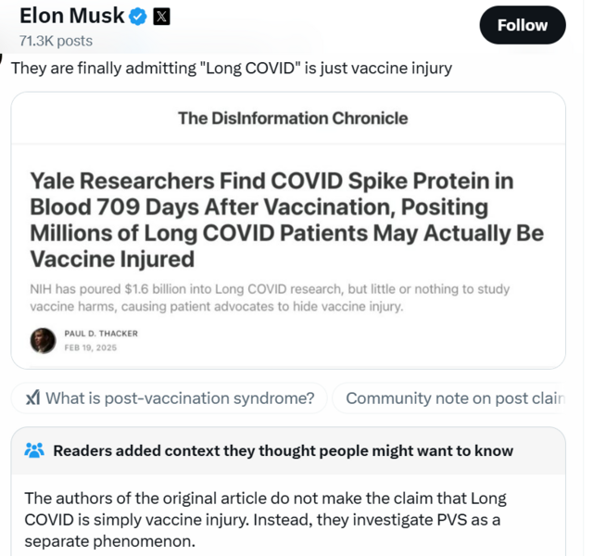
Task: Click Paul D. Thacker's author avatar
Action: (43, 340)
